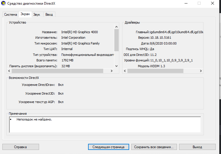
Task: Click 'Ускорение DirectDraw' Вкл value
Action: pyautogui.click(x=61, y=85)
